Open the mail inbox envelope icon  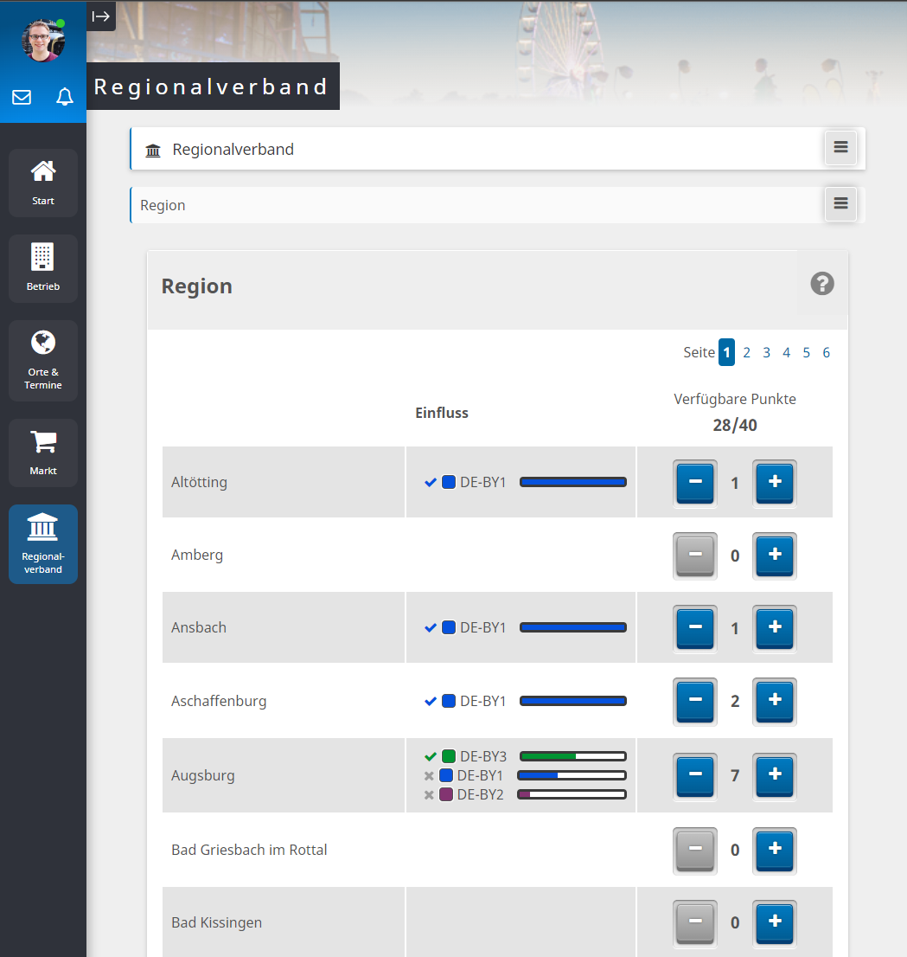point(22,97)
